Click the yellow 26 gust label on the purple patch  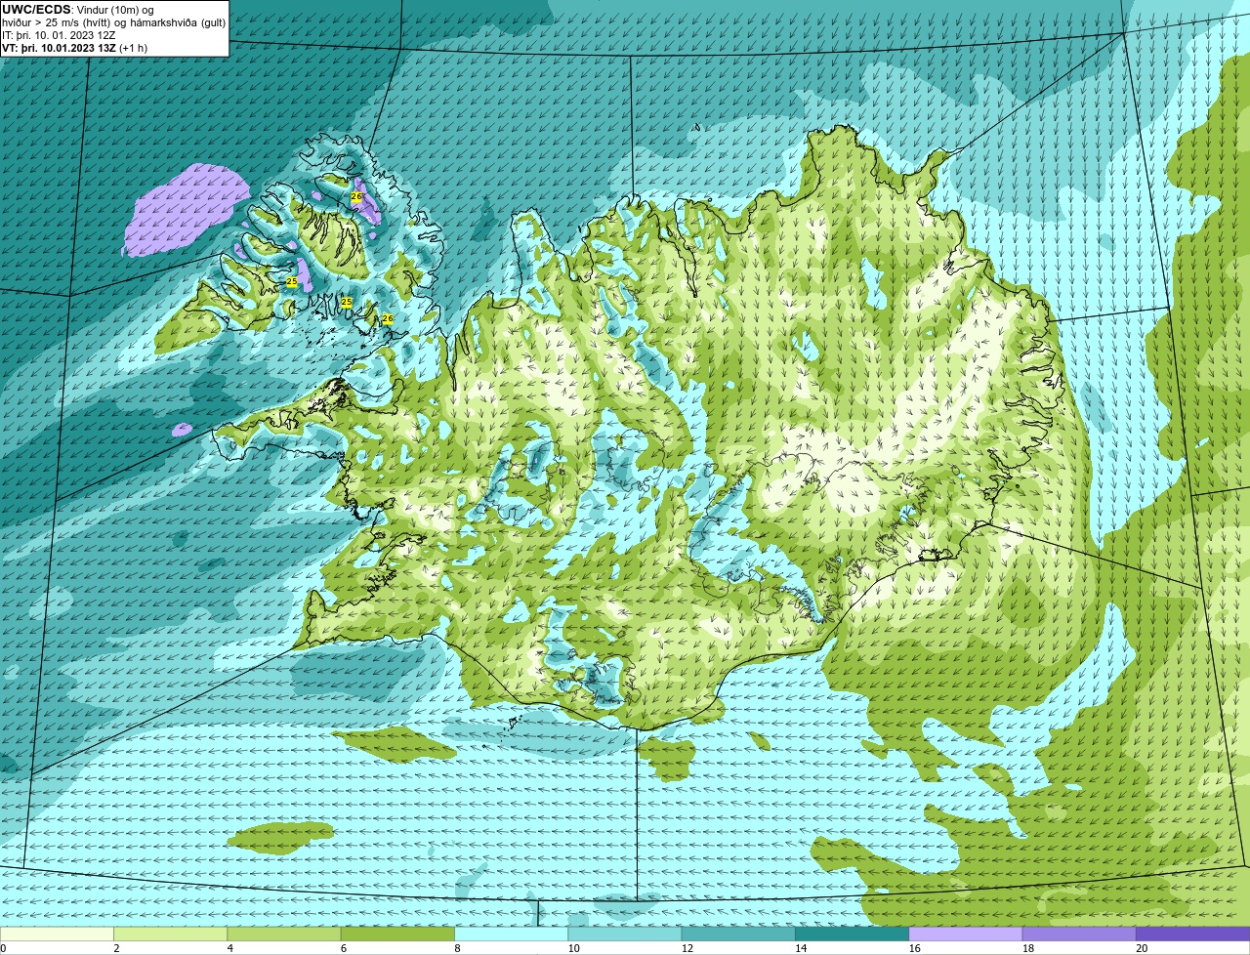click(x=356, y=197)
